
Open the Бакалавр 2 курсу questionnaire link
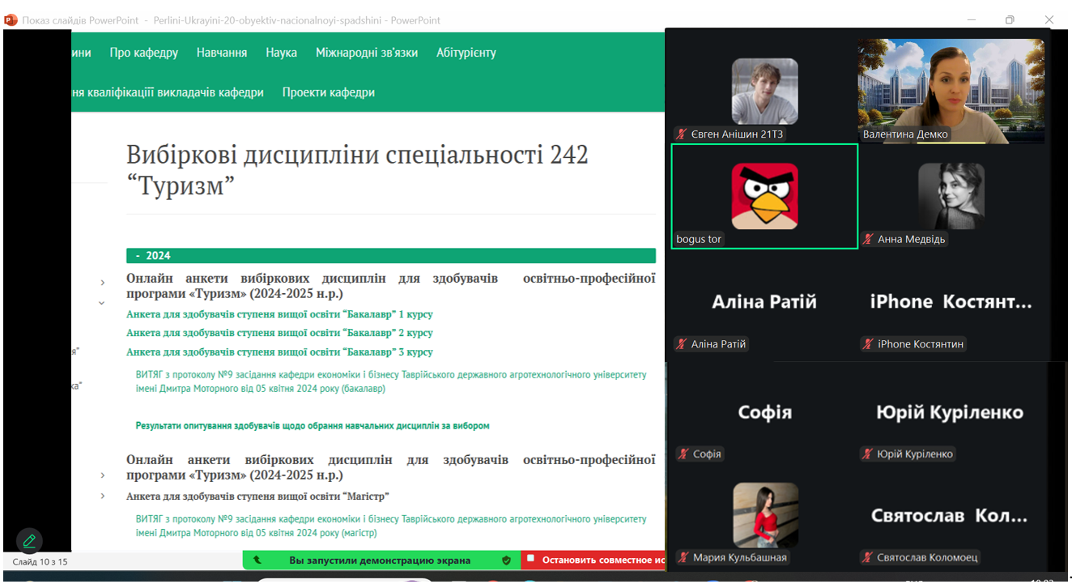(x=279, y=333)
